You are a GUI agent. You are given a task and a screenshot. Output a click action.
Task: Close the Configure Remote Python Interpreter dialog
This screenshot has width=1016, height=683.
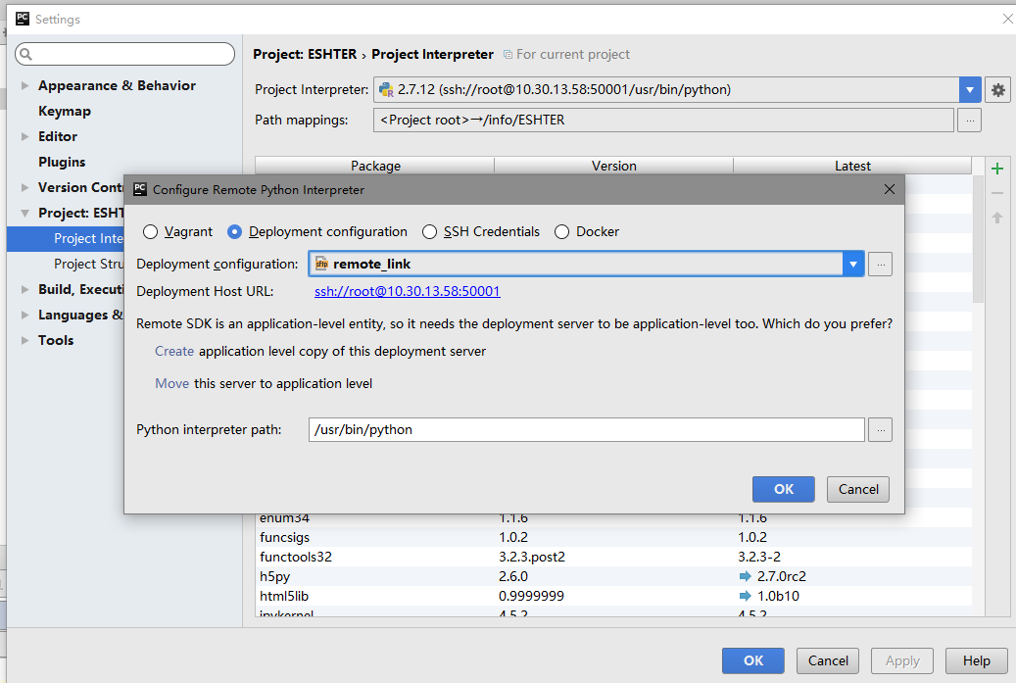pyautogui.click(x=889, y=189)
